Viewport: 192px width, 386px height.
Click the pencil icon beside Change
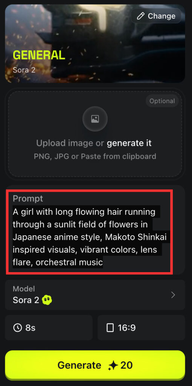tap(141, 16)
